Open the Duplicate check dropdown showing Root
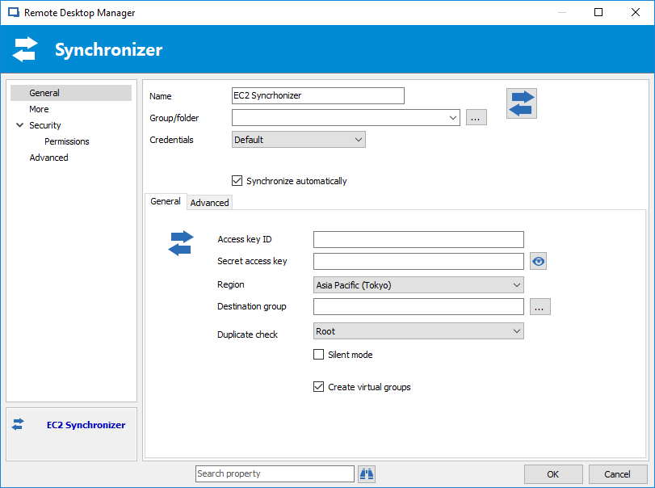The height and width of the screenshot is (488, 655). tap(418, 331)
